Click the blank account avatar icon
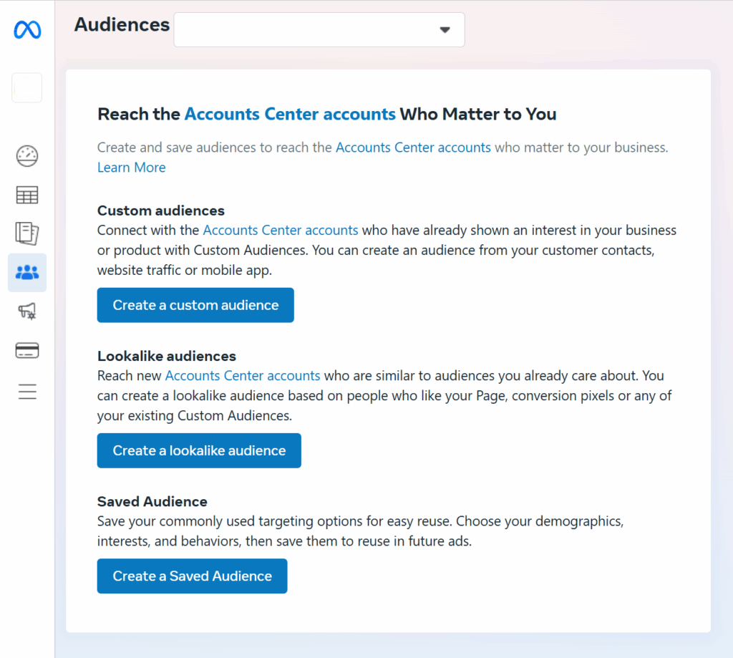This screenshot has width=733, height=658. [26, 87]
